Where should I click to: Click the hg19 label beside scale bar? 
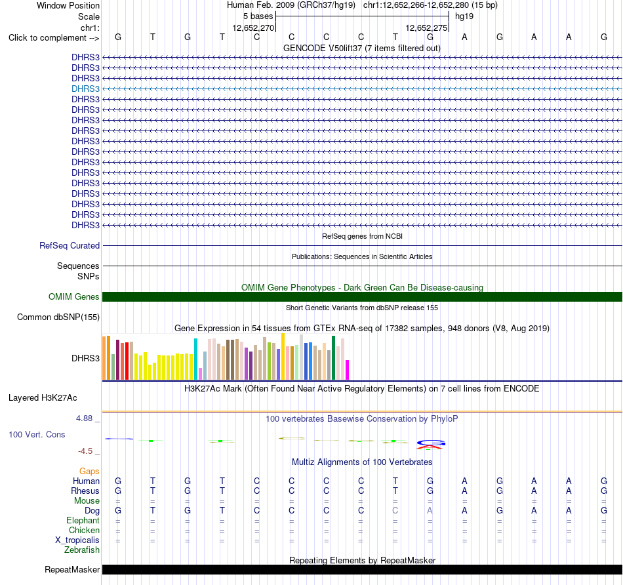click(464, 16)
